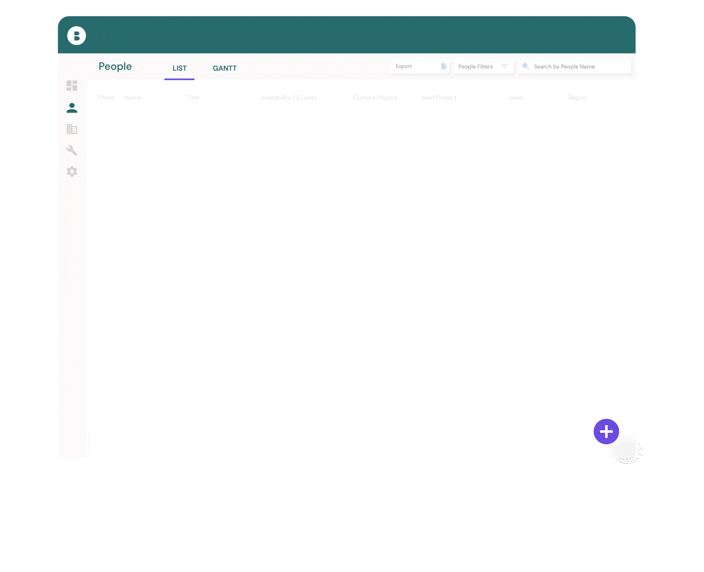Switch to the LIST tab

coord(179,69)
